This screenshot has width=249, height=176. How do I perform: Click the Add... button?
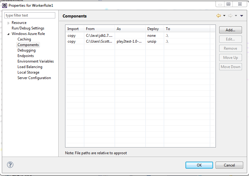pos(230,30)
